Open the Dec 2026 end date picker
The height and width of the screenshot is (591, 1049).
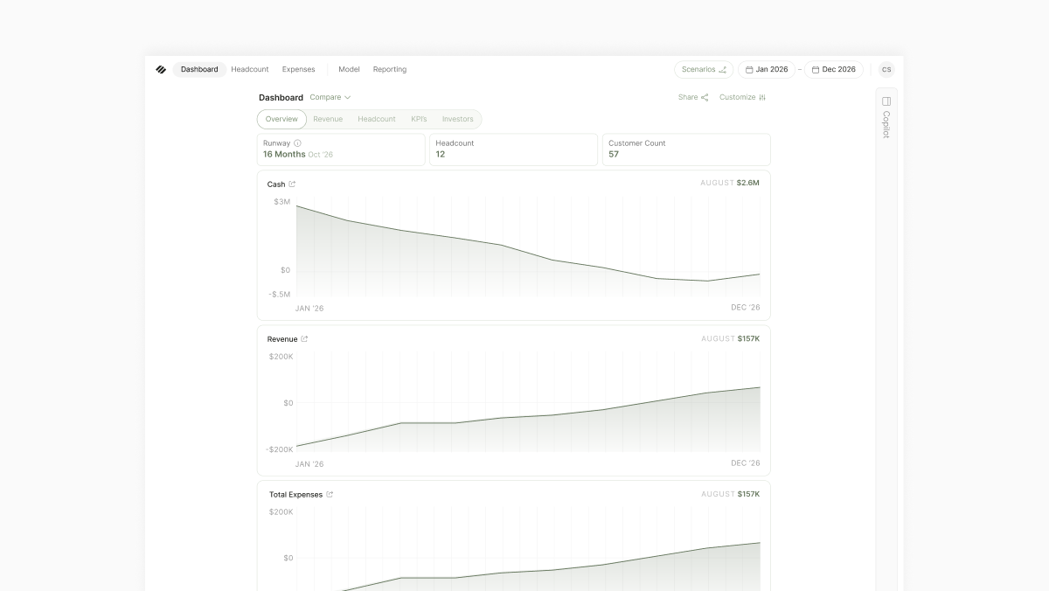click(x=834, y=70)
